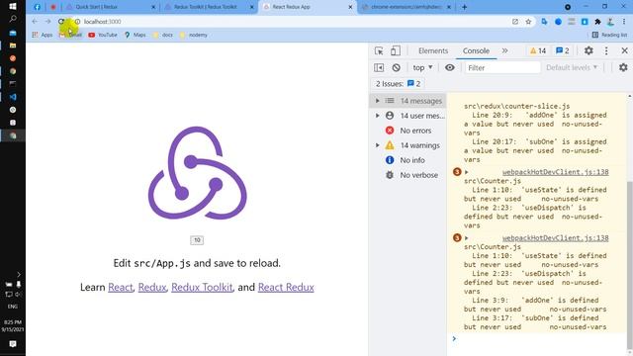Switch to the Quick Start Redux tab
The width and height of the screenshot is (633, 356).
[x=110, y=7]
